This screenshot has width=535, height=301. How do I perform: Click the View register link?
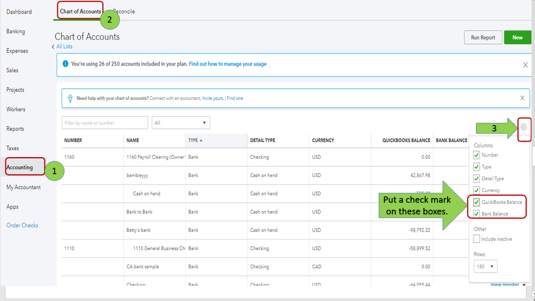[x=504, y=284]
